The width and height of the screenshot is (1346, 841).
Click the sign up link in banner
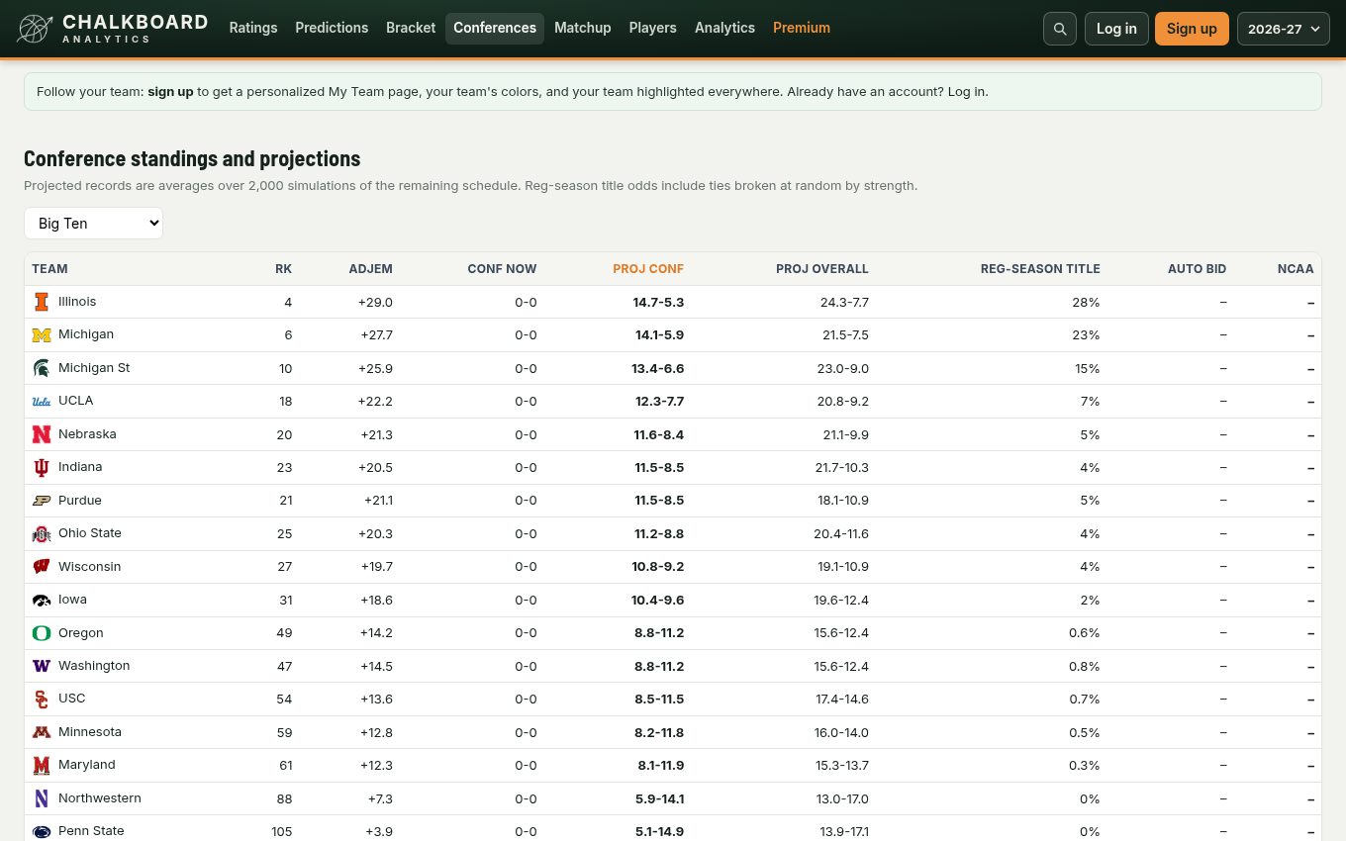coord(170,92)
